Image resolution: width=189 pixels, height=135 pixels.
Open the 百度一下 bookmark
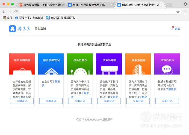(x=29, y=18)
